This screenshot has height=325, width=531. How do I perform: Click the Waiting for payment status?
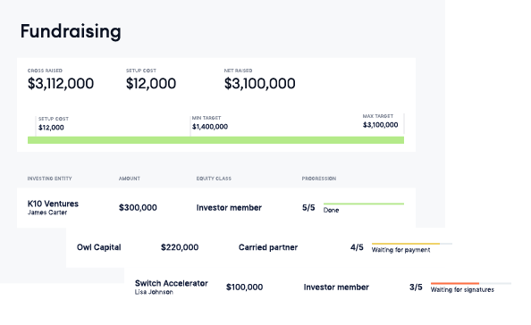(x=400, y=250)
